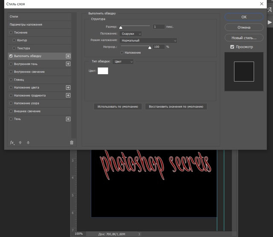273x237 pixels.
Task: Confirm with the OK button
Action: point(244,17)
